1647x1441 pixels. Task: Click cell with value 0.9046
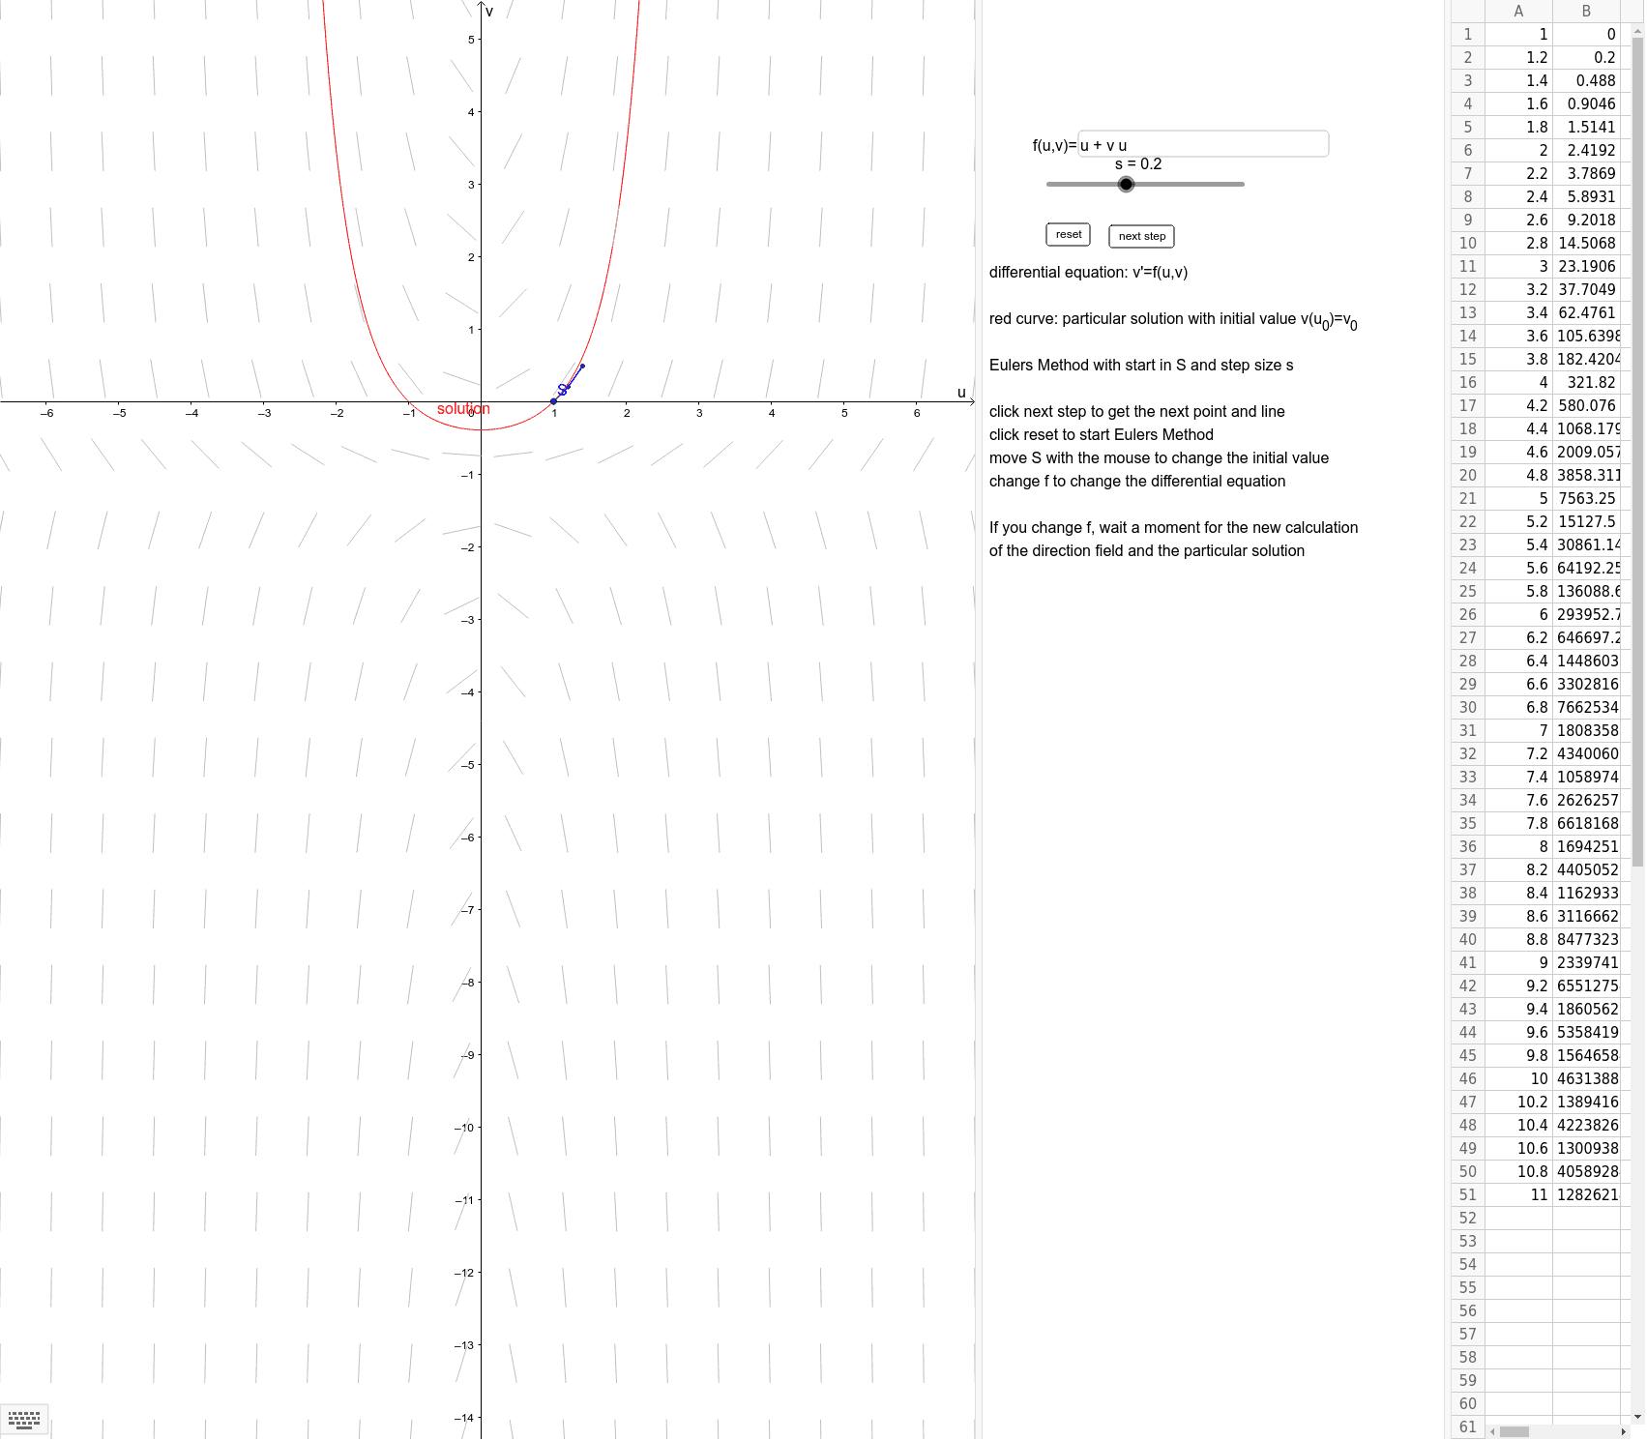coord(1586,103)
